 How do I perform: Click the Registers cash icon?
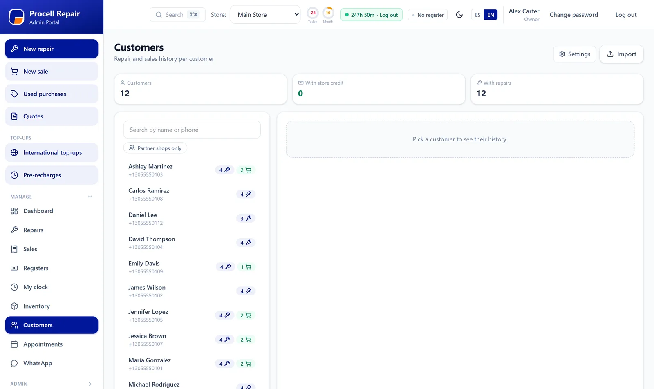pyautogui.click(x=14, y=268)
